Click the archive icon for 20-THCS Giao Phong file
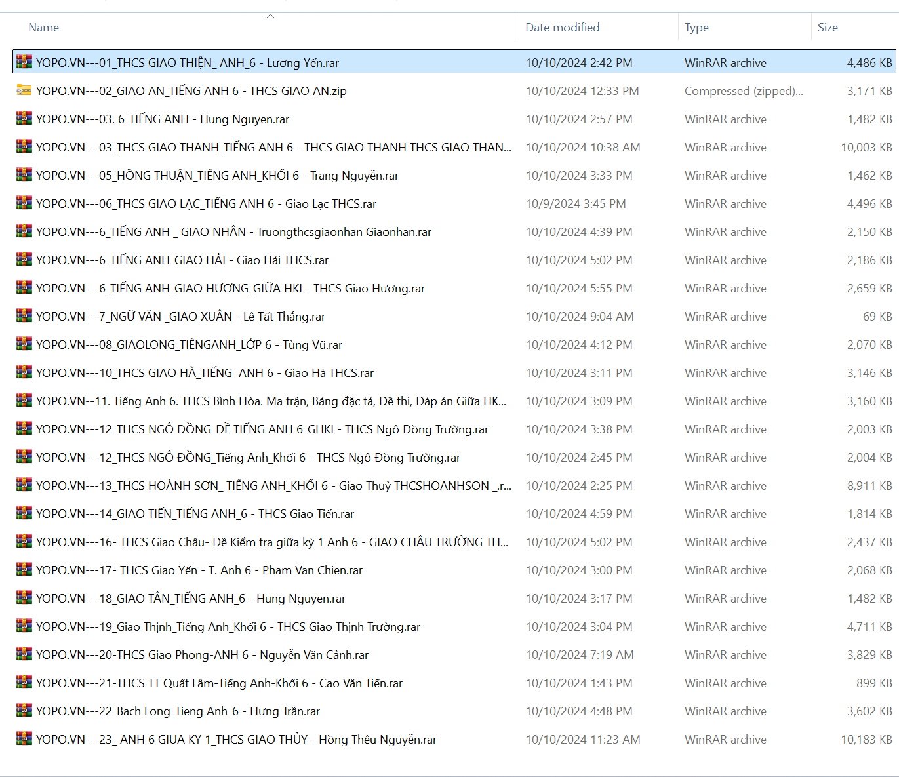The height and width of the screenshot is (777, 899). click(24, 654)
